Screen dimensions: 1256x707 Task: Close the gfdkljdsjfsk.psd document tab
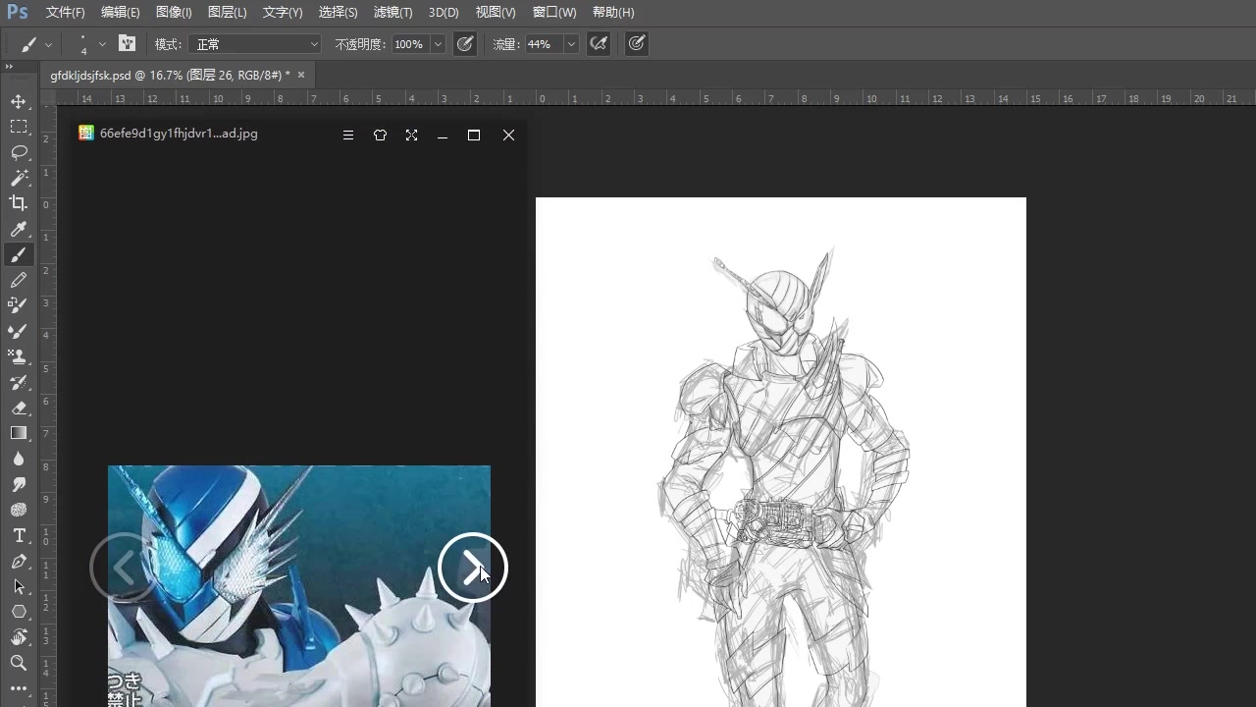point(301,75)
